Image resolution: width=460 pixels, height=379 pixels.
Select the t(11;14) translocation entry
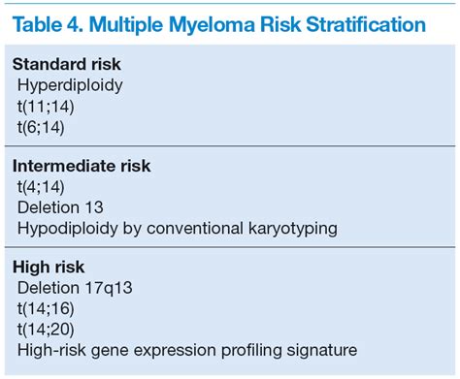coord(46,107)
